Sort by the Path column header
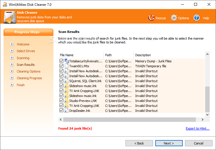Image resolution: width=216 pixels, height=150 pixels. tap(119, 55)
